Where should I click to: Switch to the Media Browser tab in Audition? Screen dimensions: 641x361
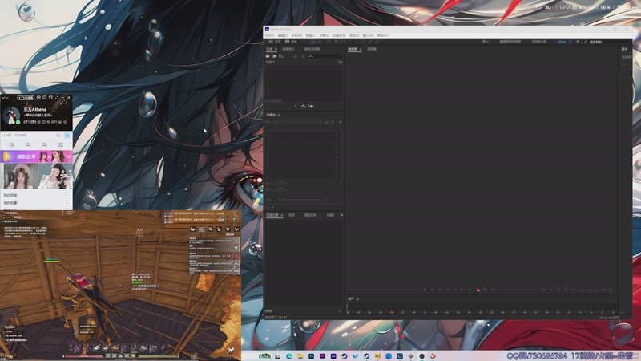point(312,49)
